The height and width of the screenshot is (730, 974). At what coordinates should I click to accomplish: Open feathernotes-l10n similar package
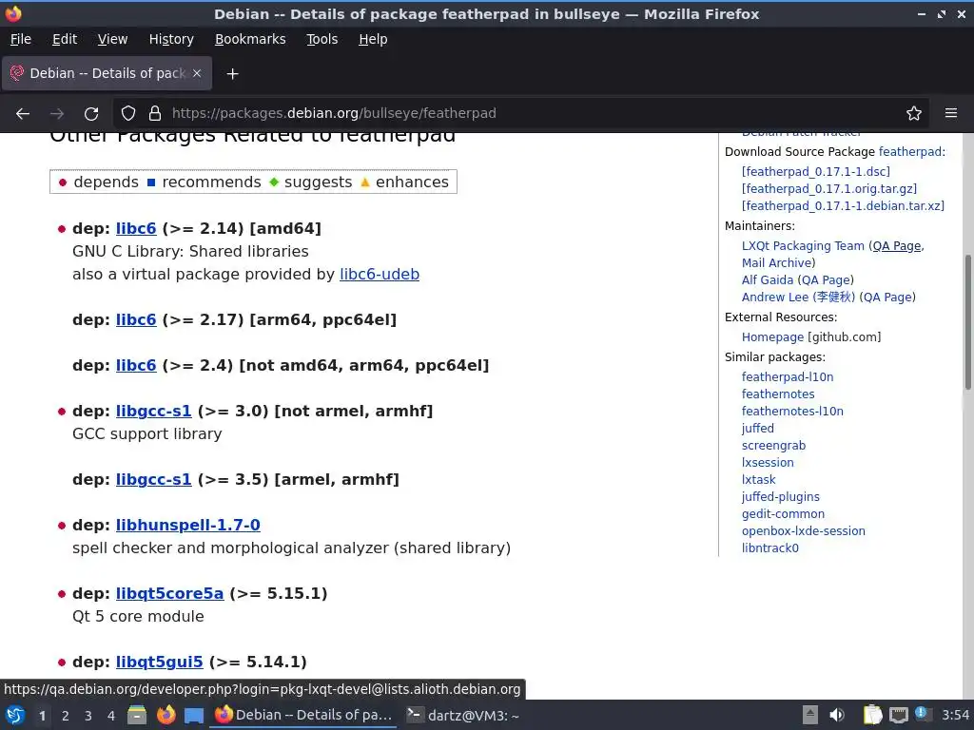coord(792,411)
